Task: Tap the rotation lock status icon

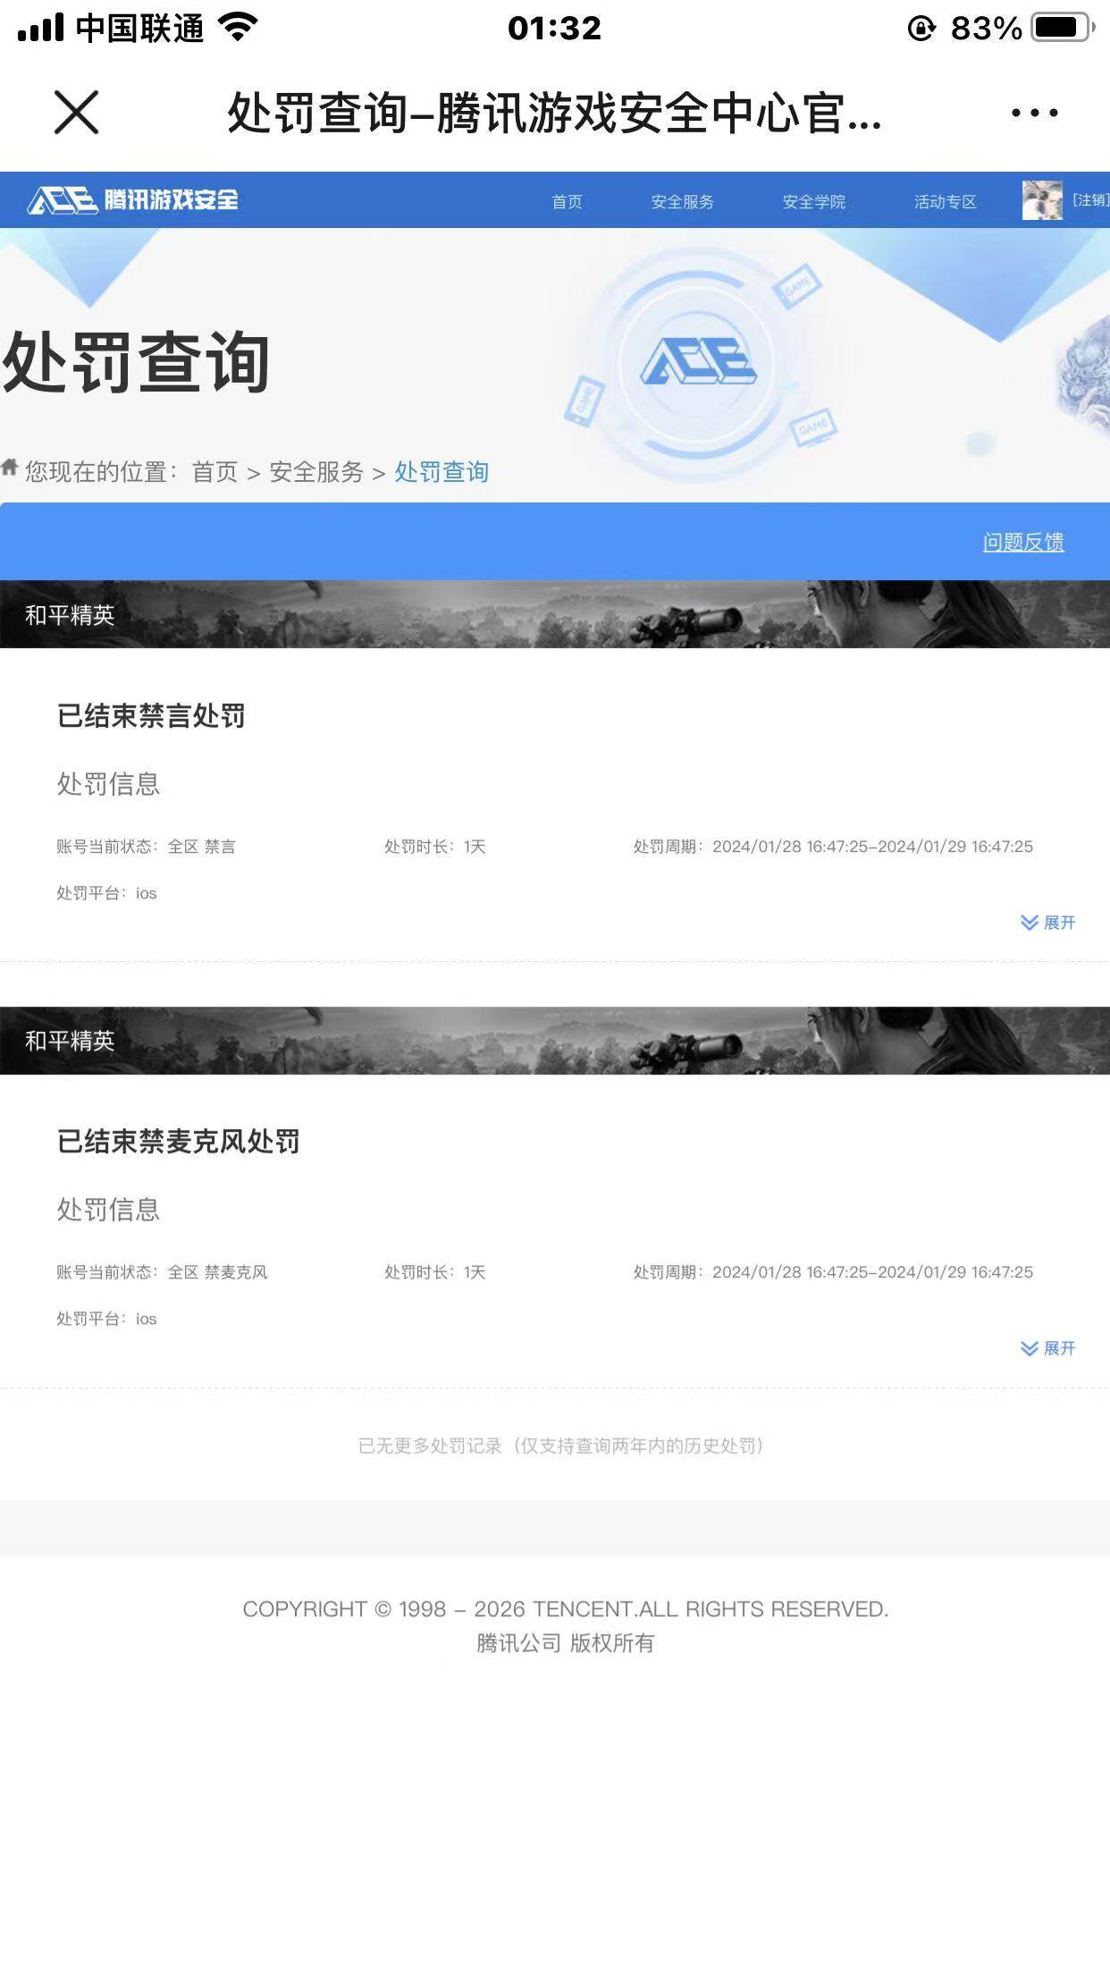Action: [x=921, y=29]
